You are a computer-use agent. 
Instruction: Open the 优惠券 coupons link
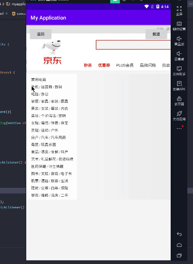pos(104,65)
